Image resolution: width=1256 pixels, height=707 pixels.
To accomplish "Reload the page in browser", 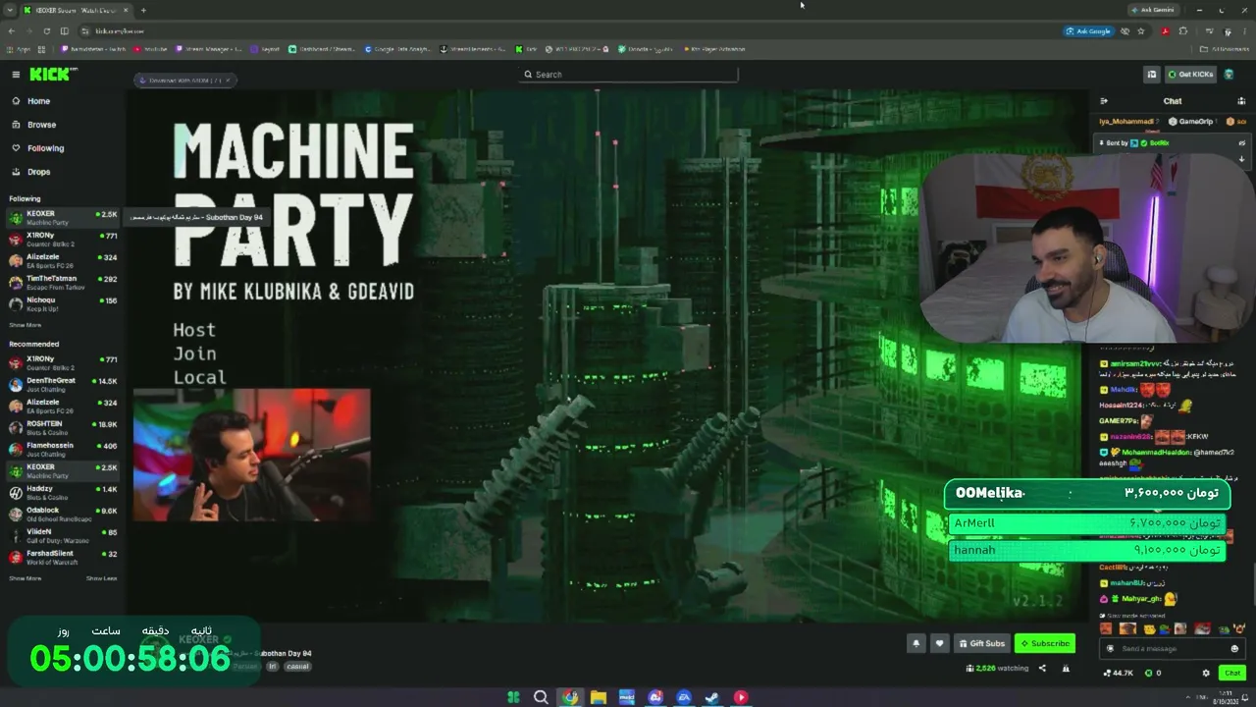I will pyautogui.click(x=46, y=31).
